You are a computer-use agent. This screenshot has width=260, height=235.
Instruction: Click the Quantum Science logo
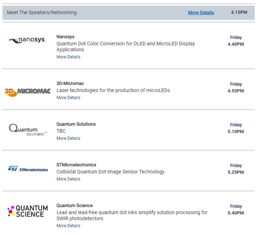pyautogui.click(x=28, y=211)
